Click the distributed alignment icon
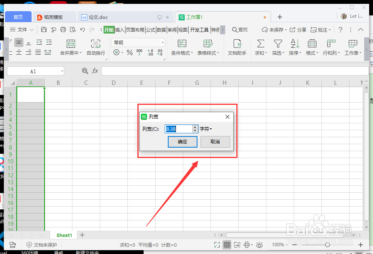The width and height of the screenshot is (373, 254). pos(48,52)
